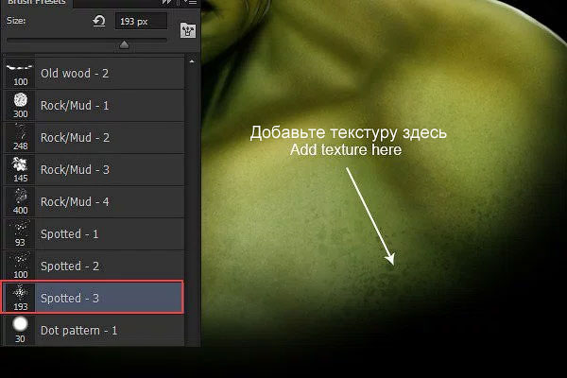This screenshot has height=378, width=567.
Task: Select the Rock/Mud - 1 brush
Action: coord(94,106)
